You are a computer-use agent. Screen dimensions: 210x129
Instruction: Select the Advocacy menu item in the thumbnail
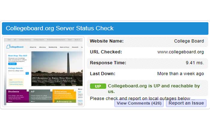click(x=43, y=47)
